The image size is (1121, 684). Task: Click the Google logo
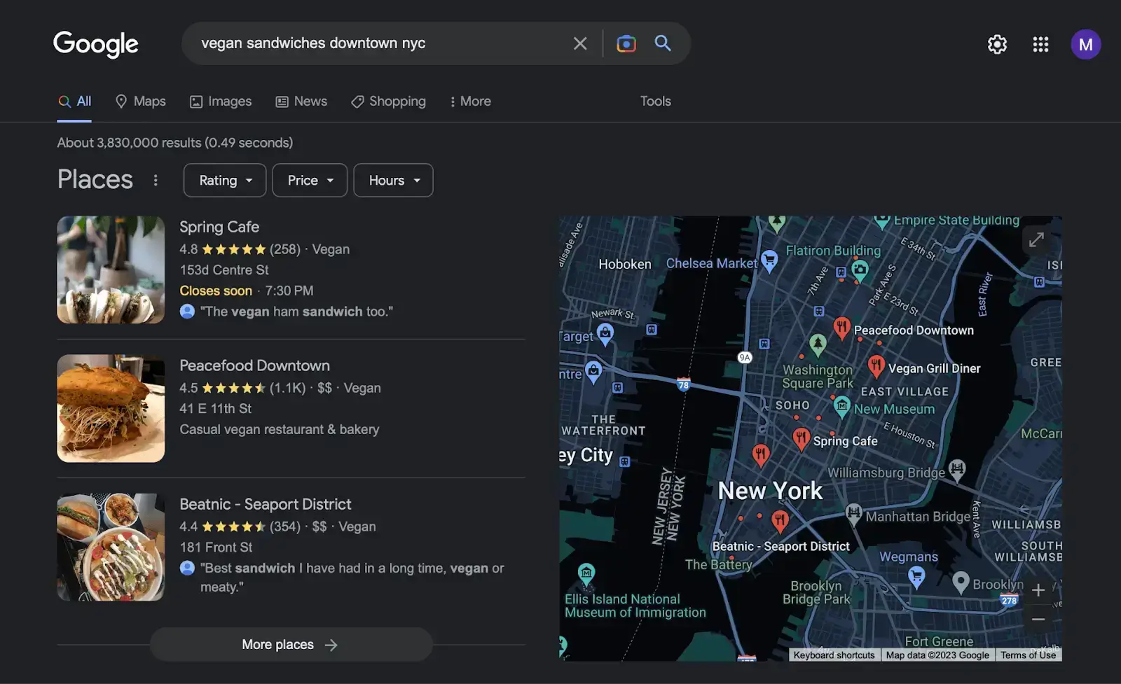pos(96,44)
